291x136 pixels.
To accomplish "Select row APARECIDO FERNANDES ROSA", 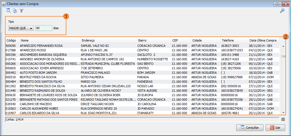I will (x=142, y=46).
